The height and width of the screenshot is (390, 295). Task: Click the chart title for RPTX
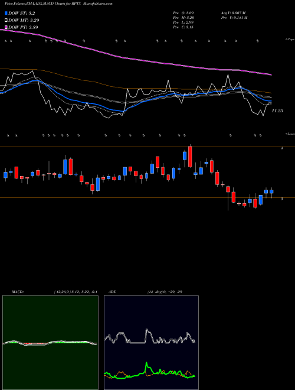tap(58, 4)
